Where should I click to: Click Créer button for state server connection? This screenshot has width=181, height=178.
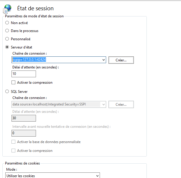pyautogui.click(x=121, y=60)
